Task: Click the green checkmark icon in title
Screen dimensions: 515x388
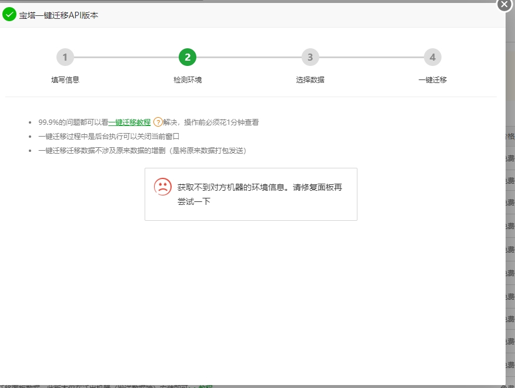Action: 9,15
